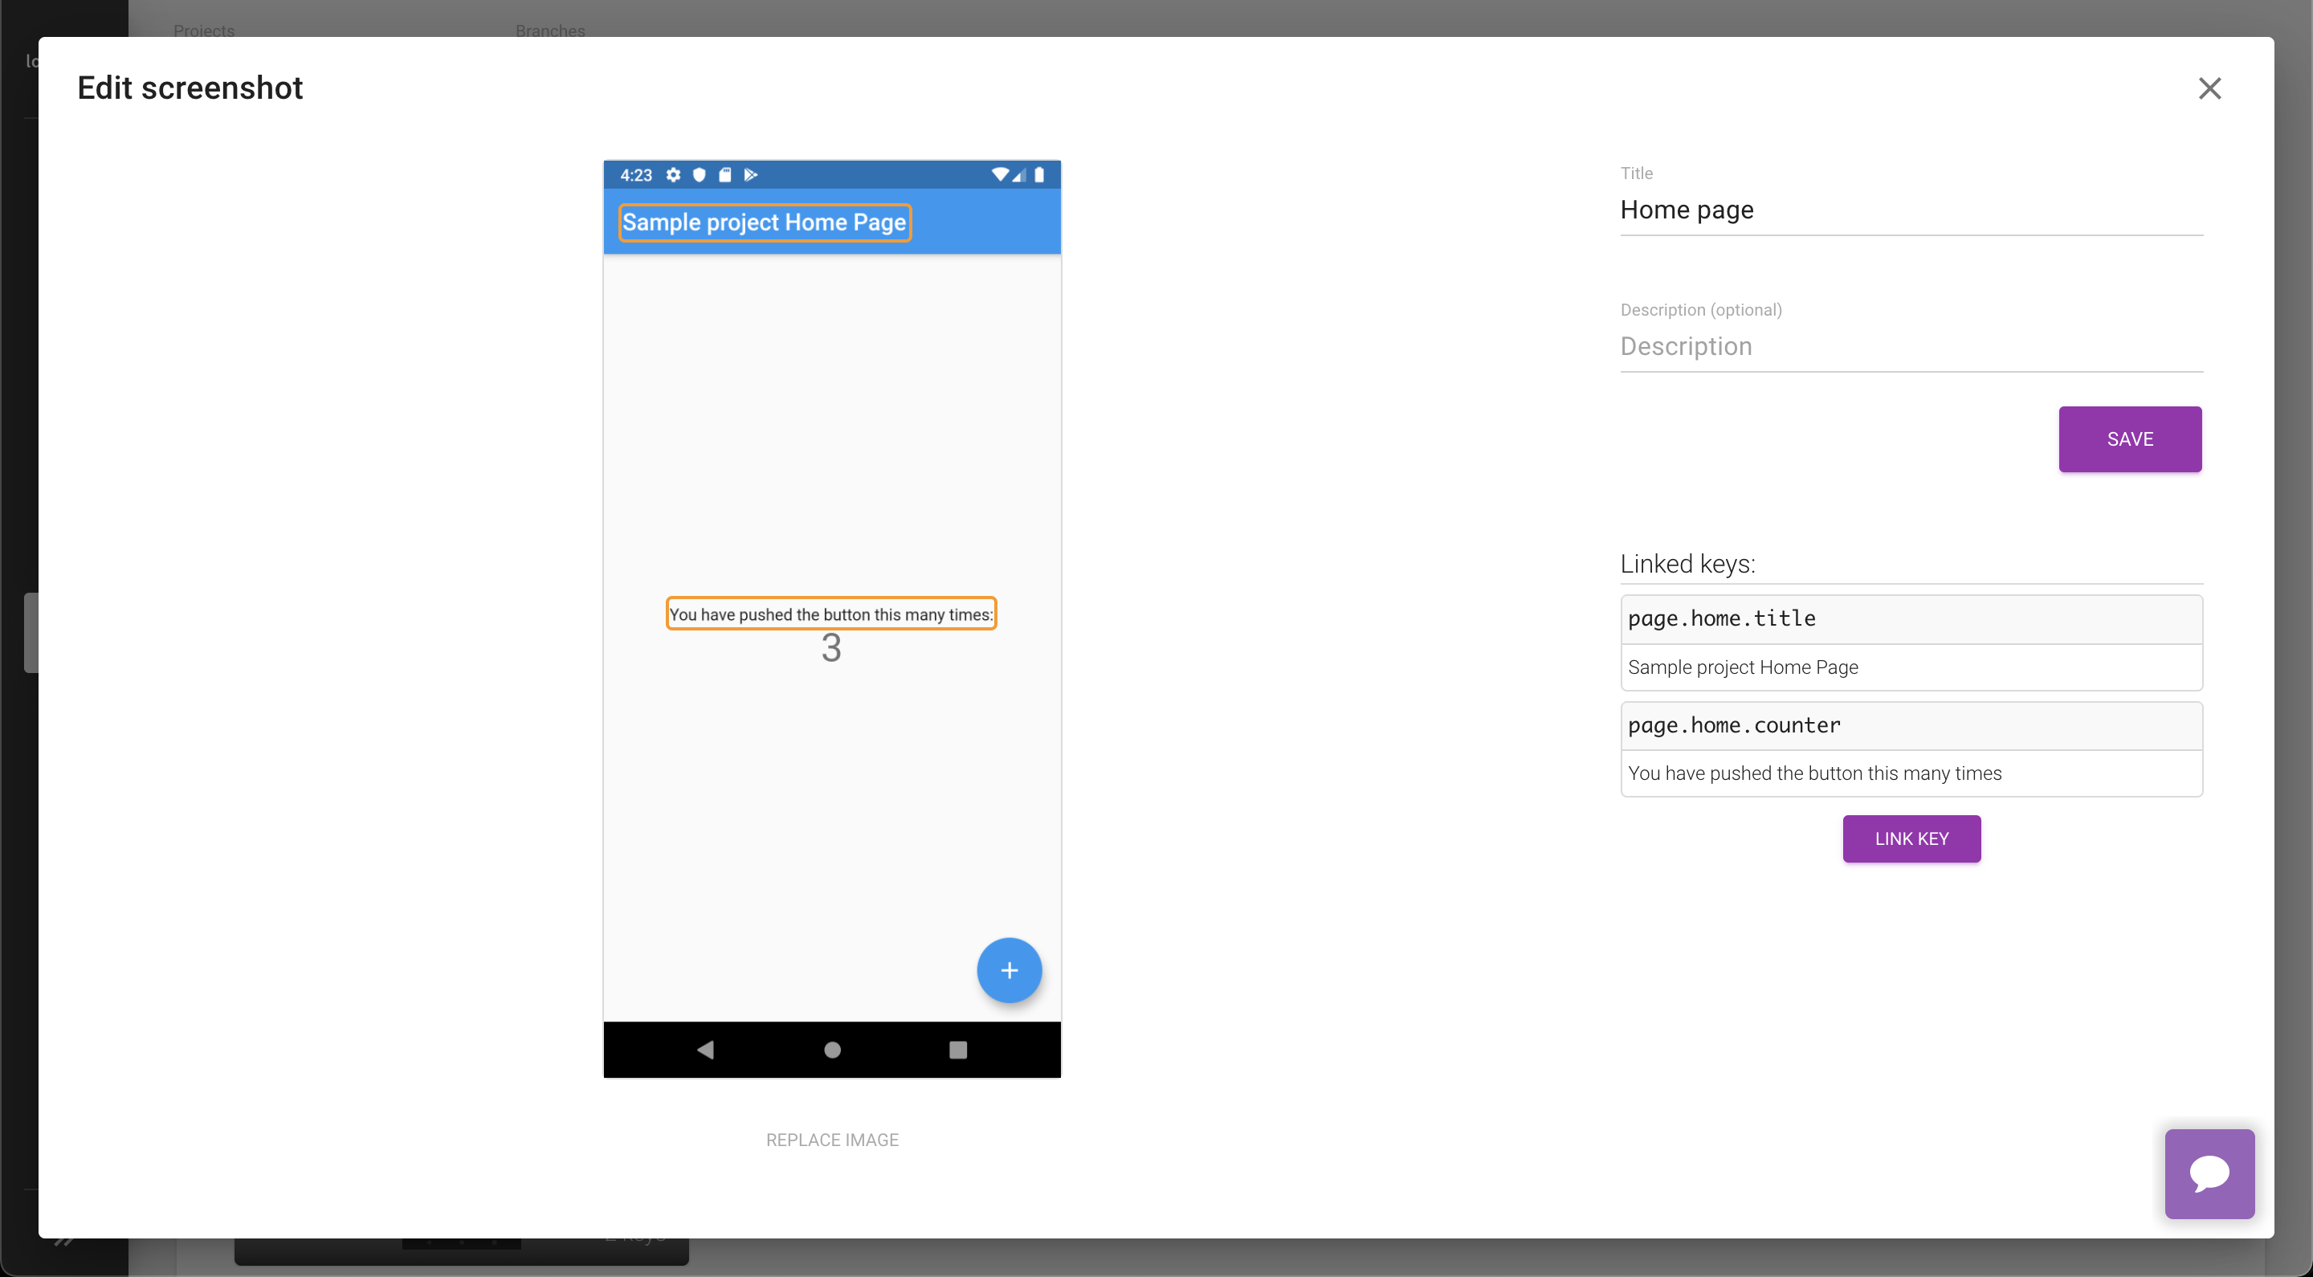Click the blue plus floating button

pos(1010,970)
